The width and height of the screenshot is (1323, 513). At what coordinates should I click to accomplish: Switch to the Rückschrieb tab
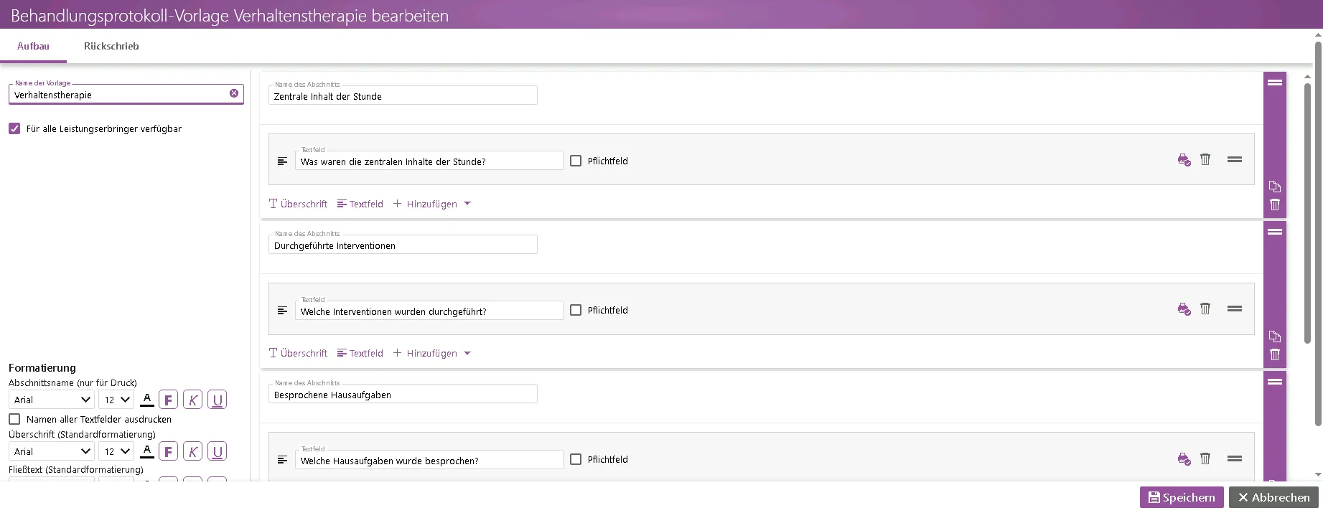111,46
